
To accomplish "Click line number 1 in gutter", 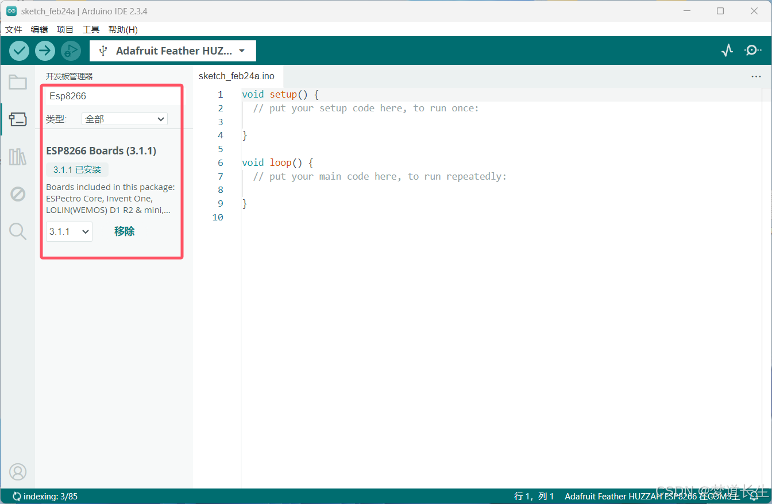I will tap(221, 94).
